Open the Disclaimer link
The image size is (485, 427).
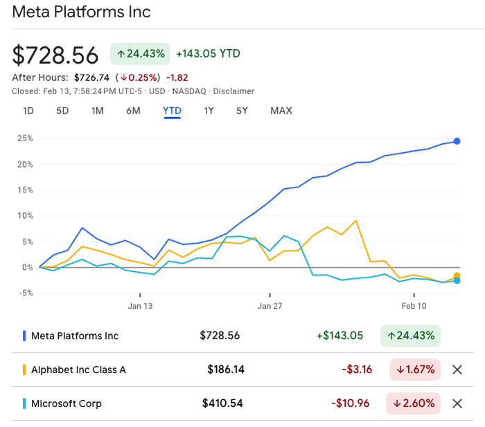pyautogui.click(x=233, y=91)
